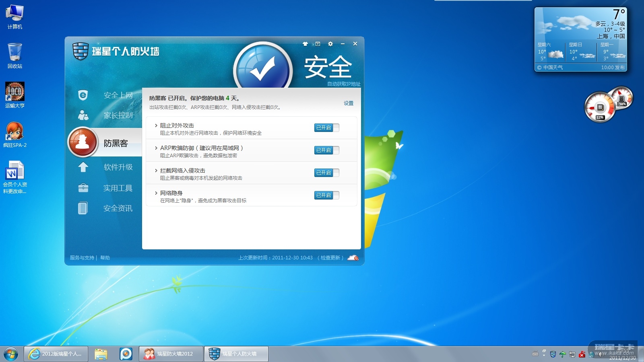The width and height of the screenshot is (644, 362).
Task: Click the round blue media app taskbar icon
Action: pyautogui.click(x=126, y=354)
